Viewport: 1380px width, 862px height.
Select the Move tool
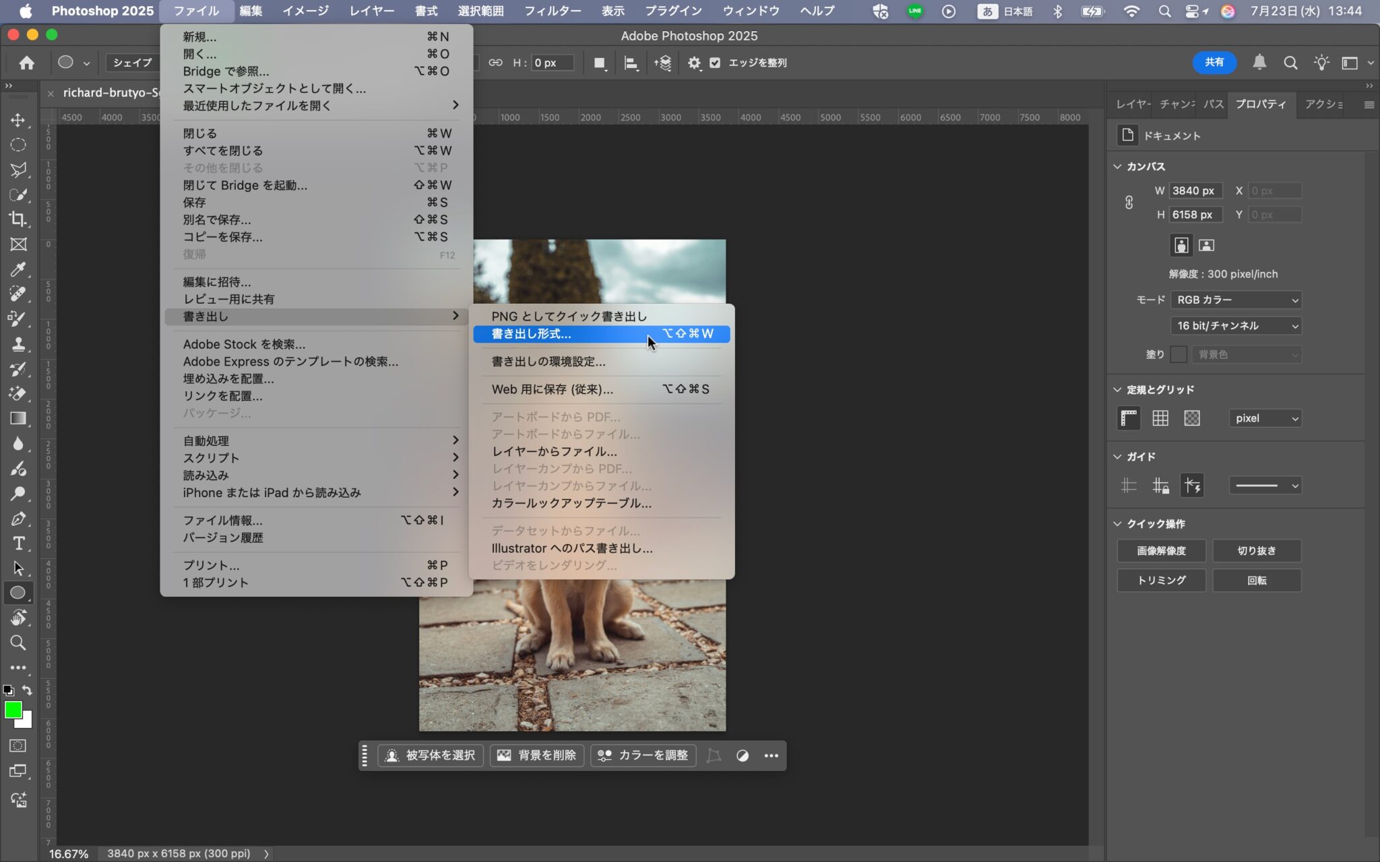(18, 121)
